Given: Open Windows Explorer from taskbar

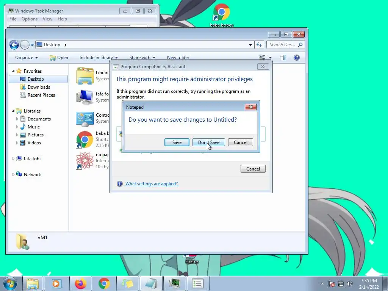Looking at the screenshot, I should [33, 283].
